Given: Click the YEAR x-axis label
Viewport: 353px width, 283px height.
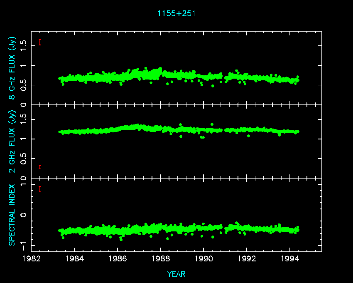Looking at the screenshot, I should click(x=176, y=274).
